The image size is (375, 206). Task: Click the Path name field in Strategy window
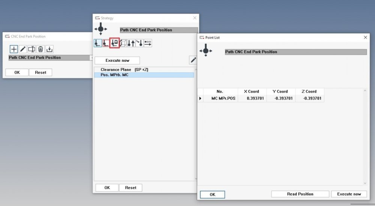coord(159,30)
